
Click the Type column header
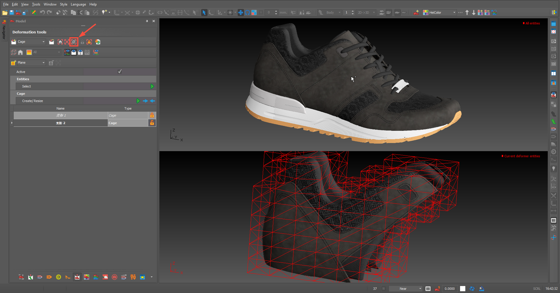[128, 108]
